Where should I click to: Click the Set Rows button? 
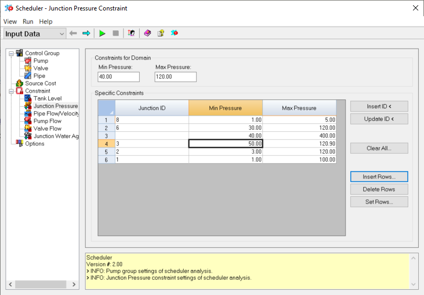click(x=379, y=202)
